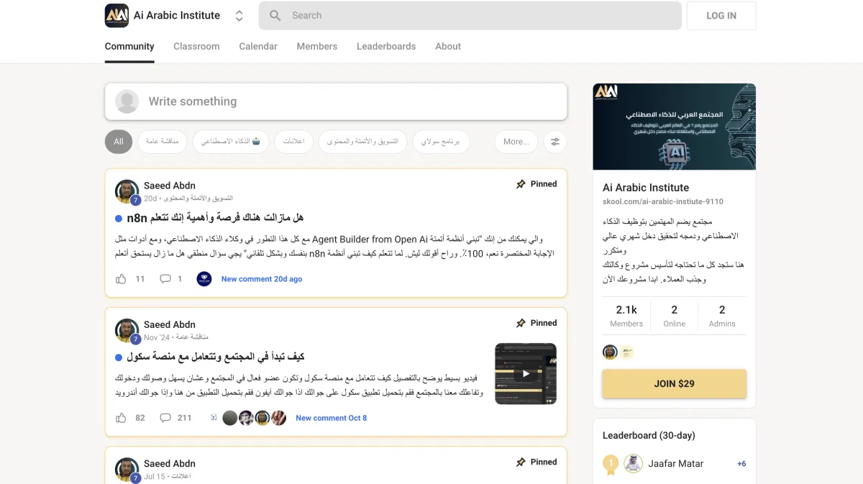Filter by 'التسويق والأتمتة والمحتوى' category

362,142
